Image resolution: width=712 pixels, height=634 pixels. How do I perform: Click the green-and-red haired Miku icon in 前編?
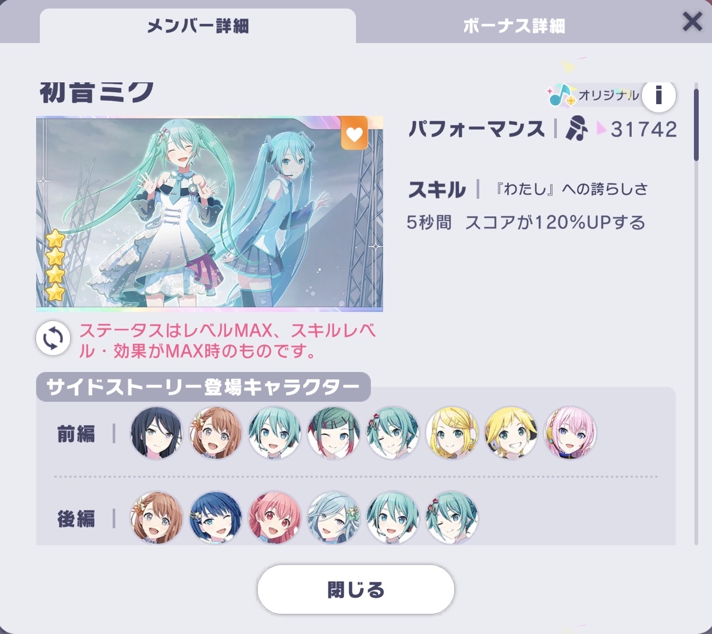pyautogui.click(x=334, y=433)
